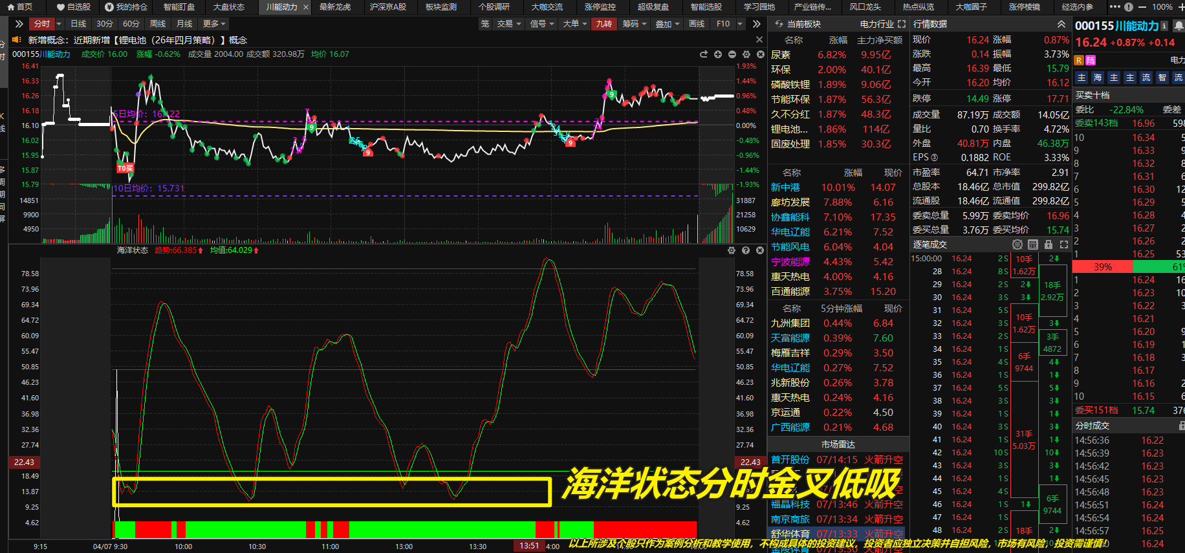Screen dimensions: 1185x553
Task: Select the 日线 period button
Action: tap(78, 24)
